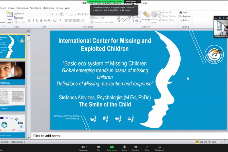The image size is (228, 152).
Task: Switch to Reading view in status bar
Action: pos(205,142)
